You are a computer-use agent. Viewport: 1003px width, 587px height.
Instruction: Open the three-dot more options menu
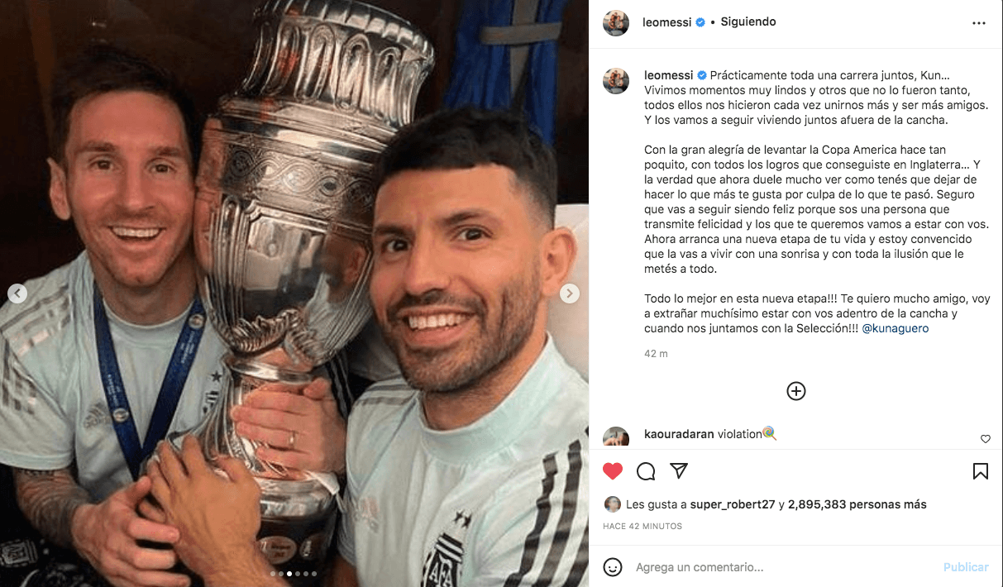[979, 23]
